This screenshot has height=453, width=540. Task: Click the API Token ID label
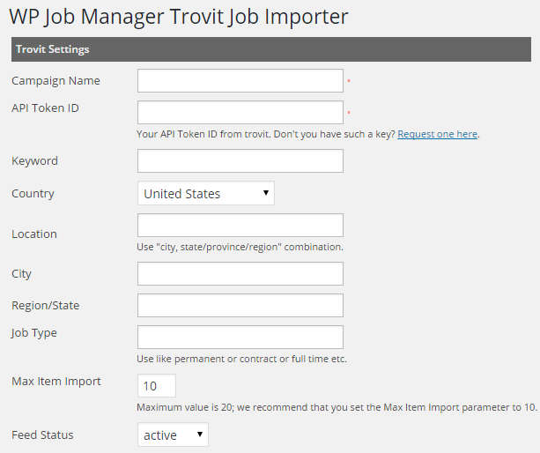click(51, 108)
